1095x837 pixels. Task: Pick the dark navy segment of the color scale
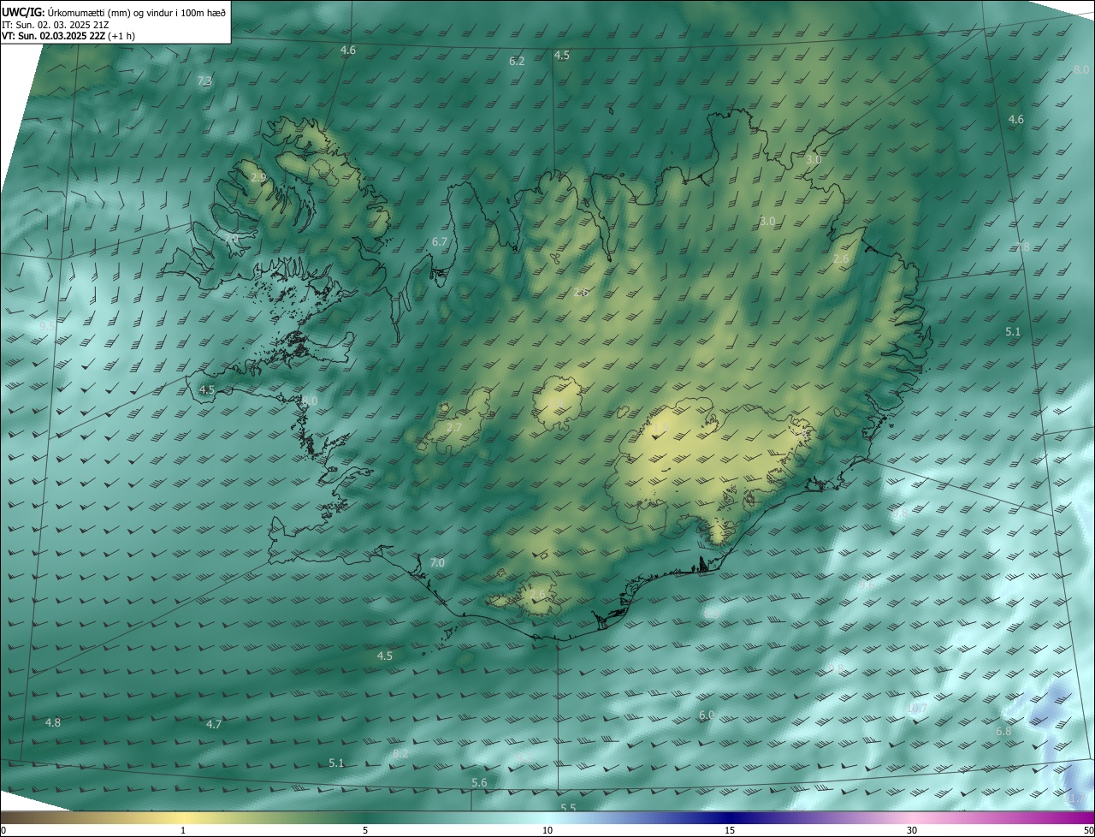tap(730, 818)
